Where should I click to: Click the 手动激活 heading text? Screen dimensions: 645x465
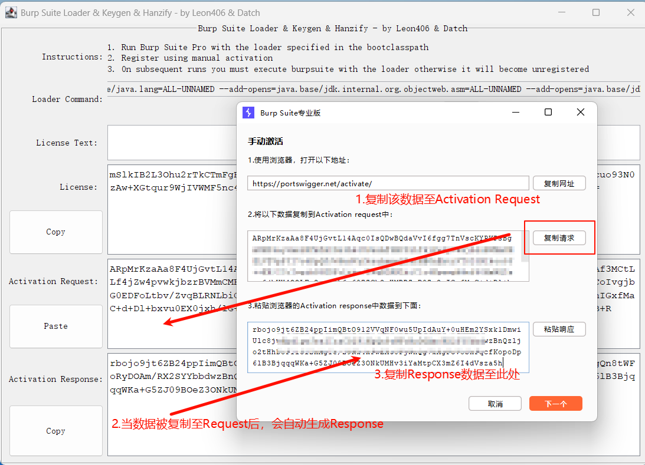[266, 141]
